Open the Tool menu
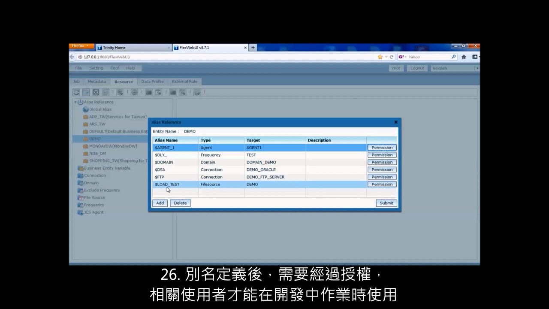 click(115, 68)
